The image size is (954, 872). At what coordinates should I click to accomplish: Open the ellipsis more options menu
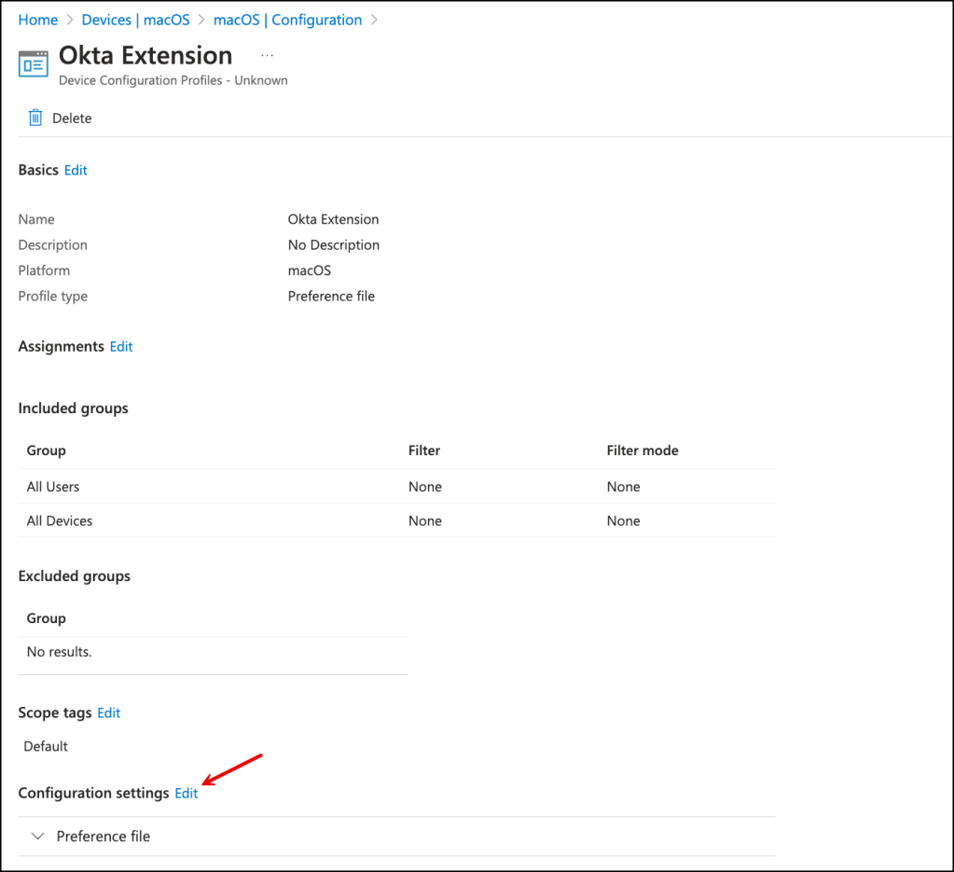pos(267,56)
